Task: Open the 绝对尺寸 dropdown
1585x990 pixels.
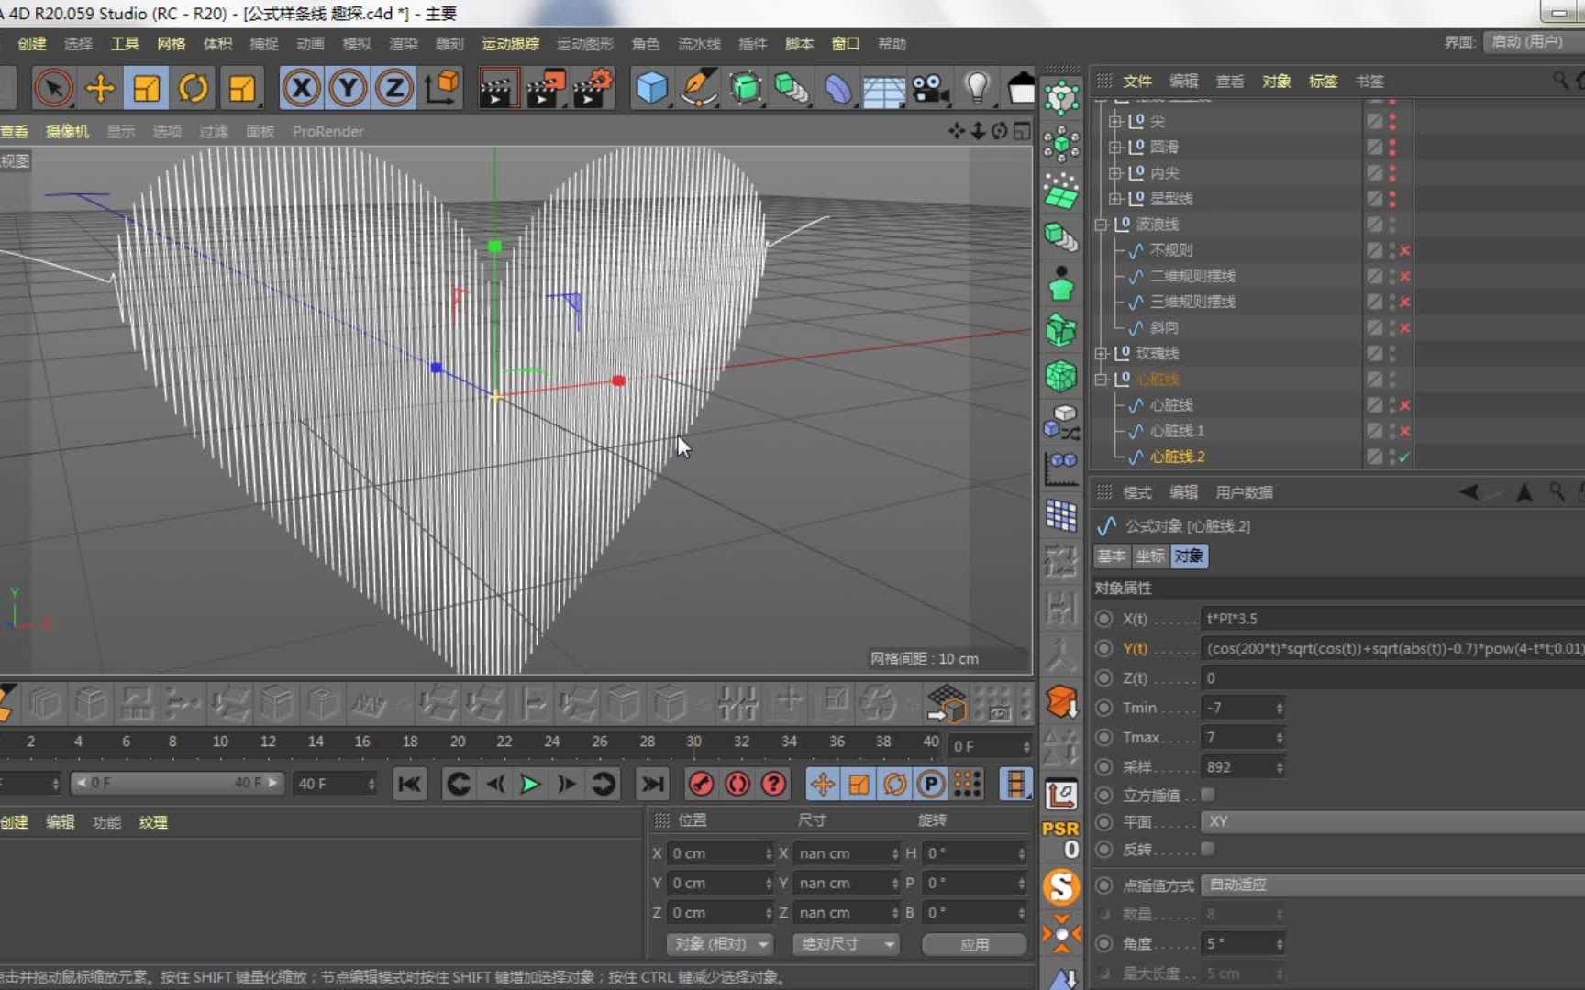Action: tap(846, 944)
